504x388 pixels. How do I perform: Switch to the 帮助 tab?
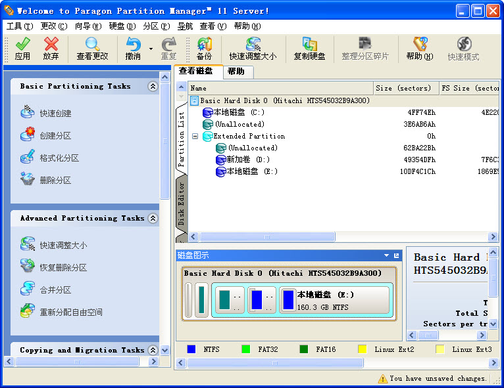click(x=236, y=71)
